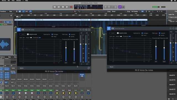Viewport: 177px width, 100px height.
Task: Open the Help menu in menu bar
Action: 27,1
